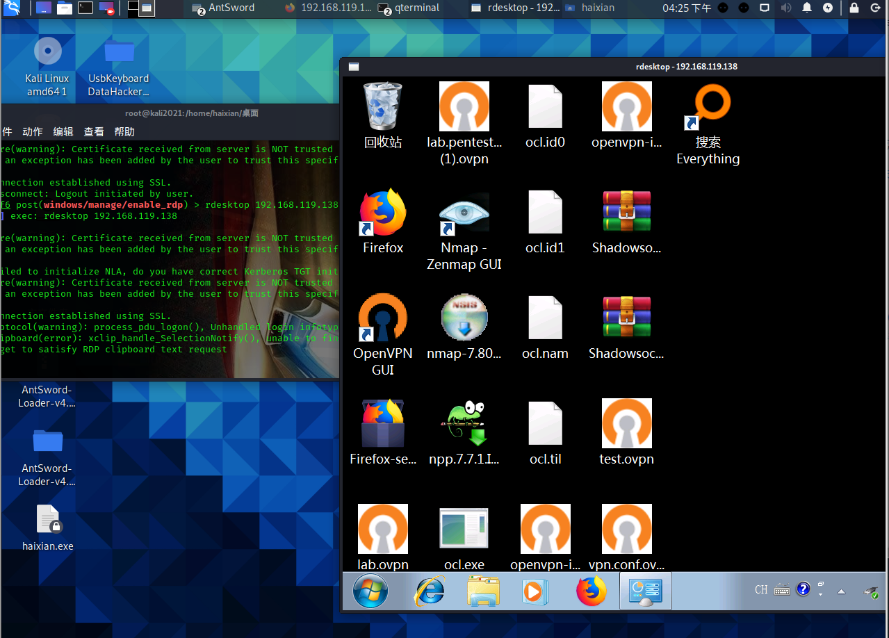Open the 动作 menu in terminal
The image size is (889, 638).
click(x=33, y=131)
